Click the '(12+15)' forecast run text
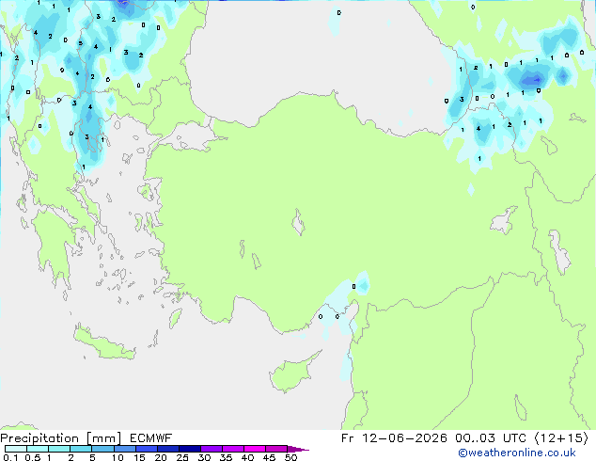This screenshot has width=596, height=461. [x=561, y=438]
